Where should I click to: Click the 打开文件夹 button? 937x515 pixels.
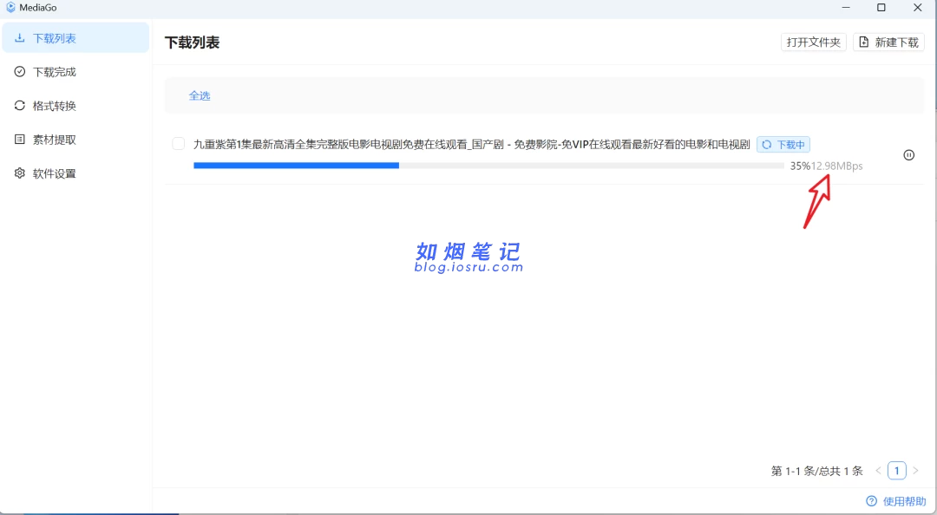tap(813, 42)
